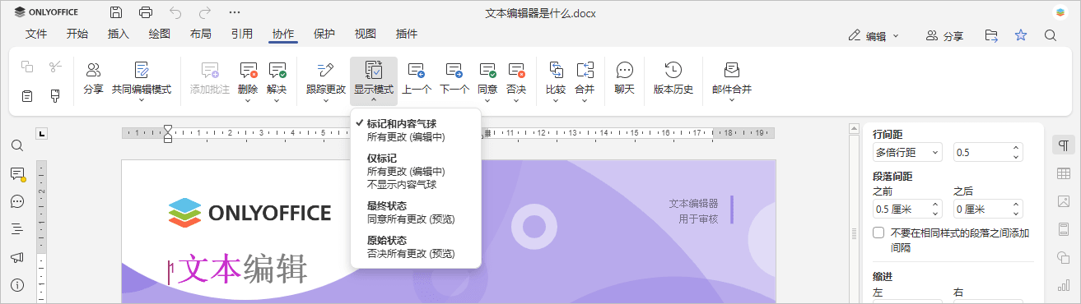1081x304 pixels.
Task: Check 不要在相同样式的段落之间添加间隔 checkbox
Action: [879, 233]
